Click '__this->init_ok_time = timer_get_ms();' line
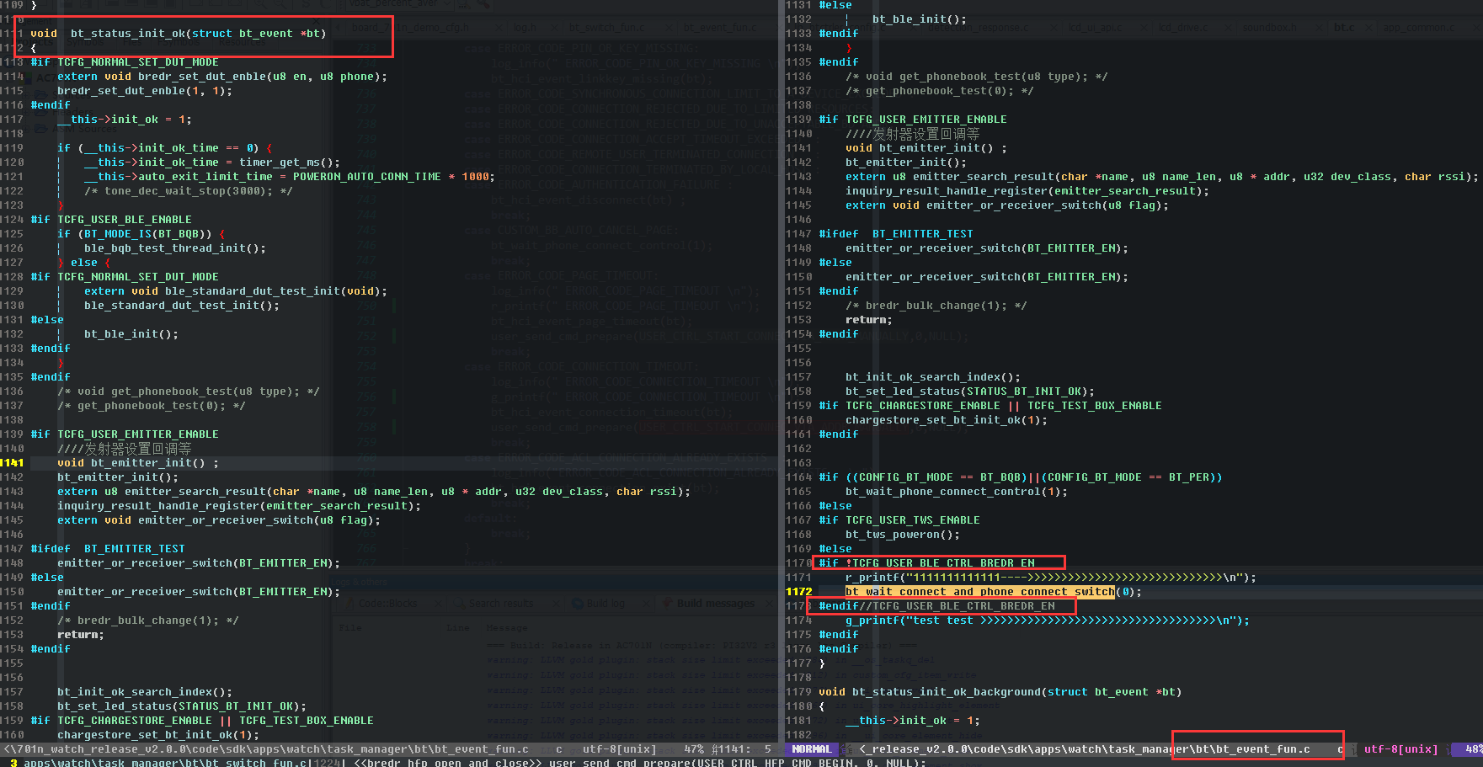1483x767 pixels. [212, 162]
